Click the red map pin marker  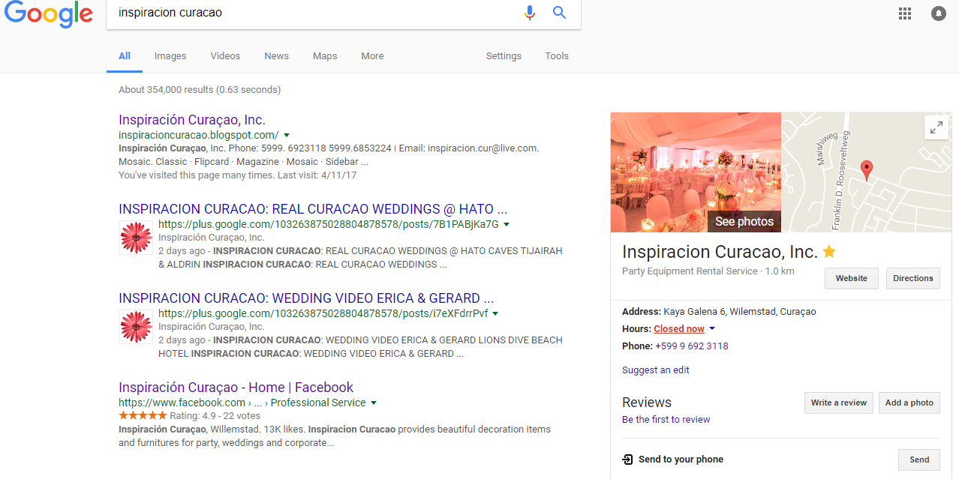pyautogui.click(x=867, y=170)
